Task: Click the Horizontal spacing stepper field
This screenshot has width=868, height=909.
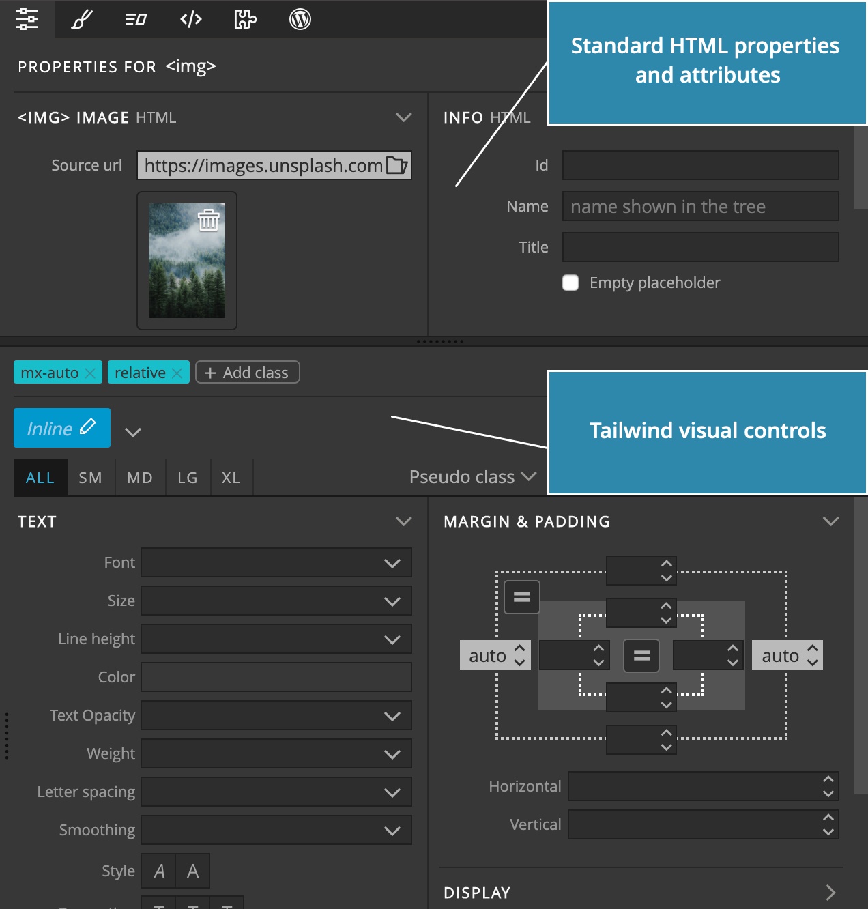Action: point(704,786)
